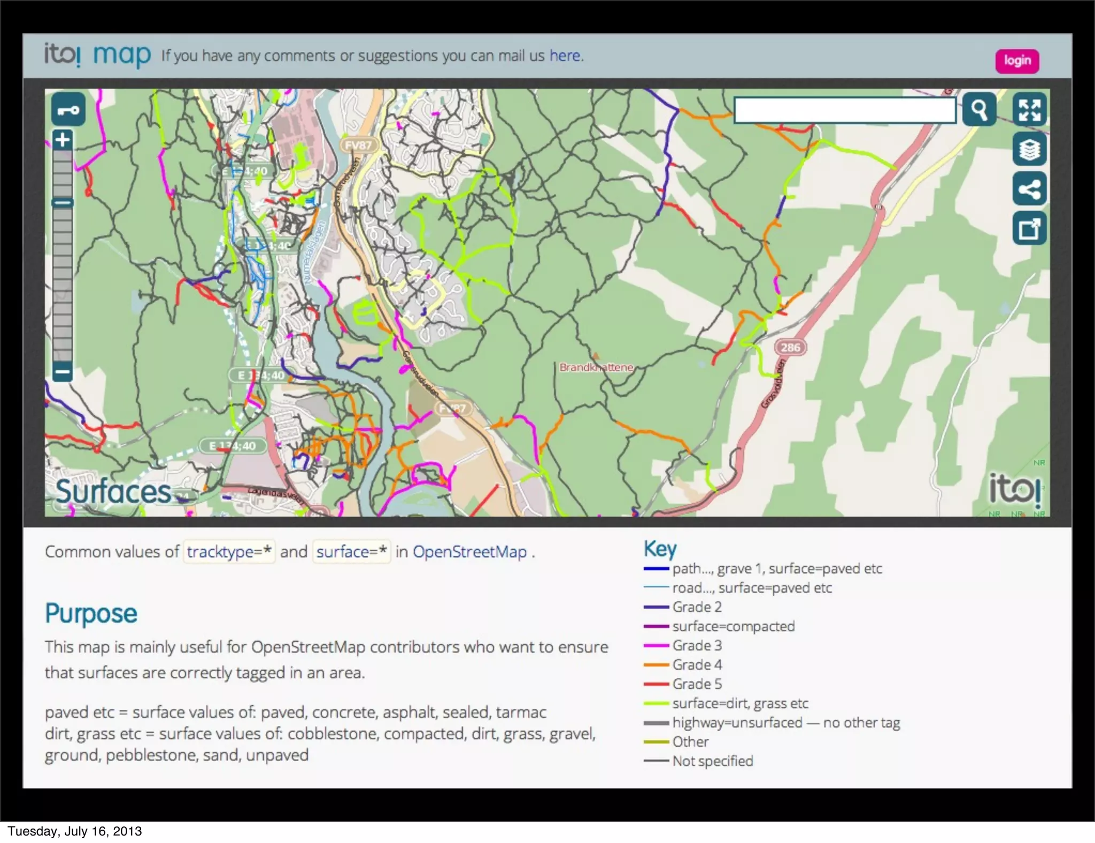Click the tracktype=* tag link

coord(229,551)
